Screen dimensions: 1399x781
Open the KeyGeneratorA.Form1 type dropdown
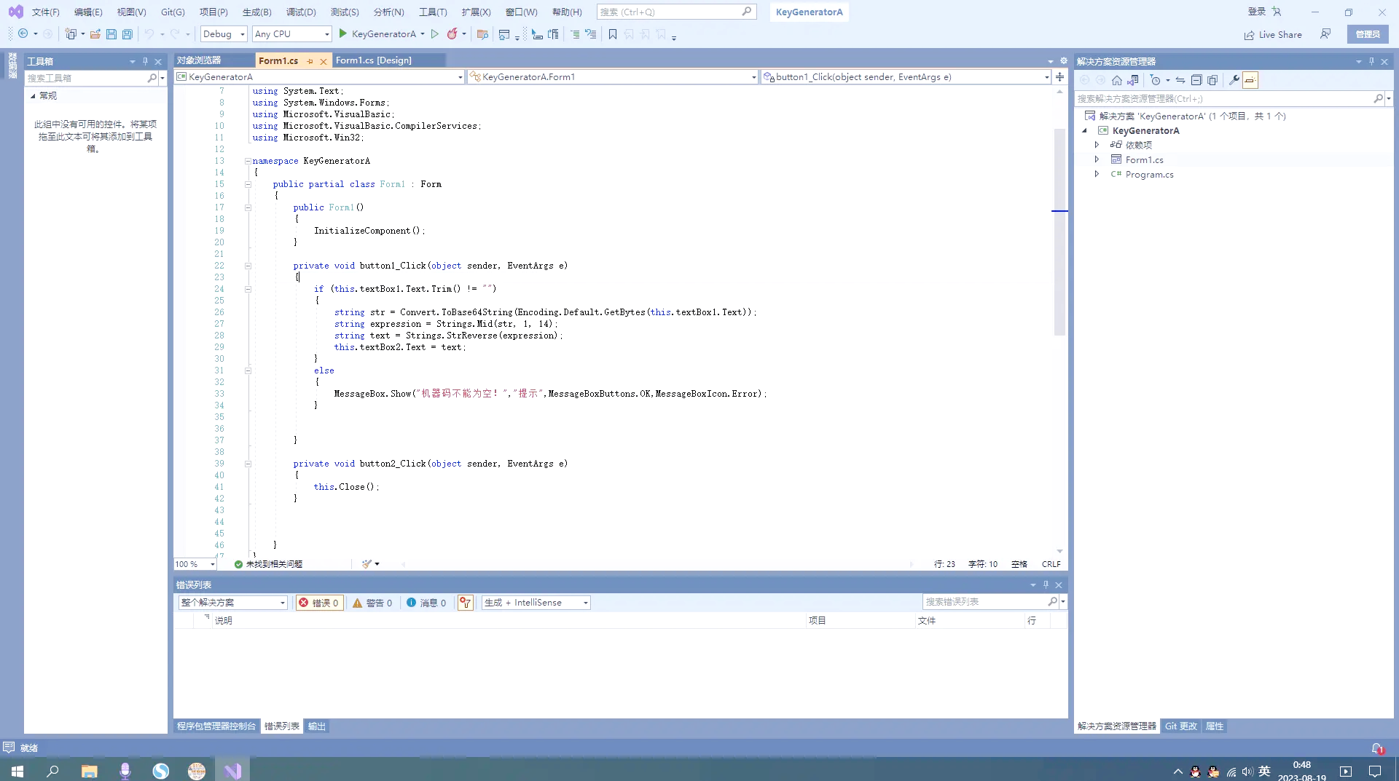pos(613,77)
